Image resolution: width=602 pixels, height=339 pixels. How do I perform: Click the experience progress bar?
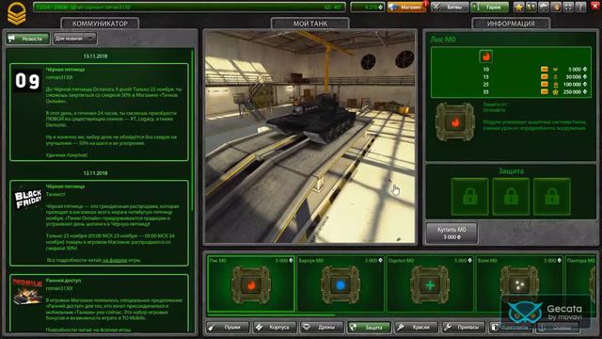click(x=189, y=7)
